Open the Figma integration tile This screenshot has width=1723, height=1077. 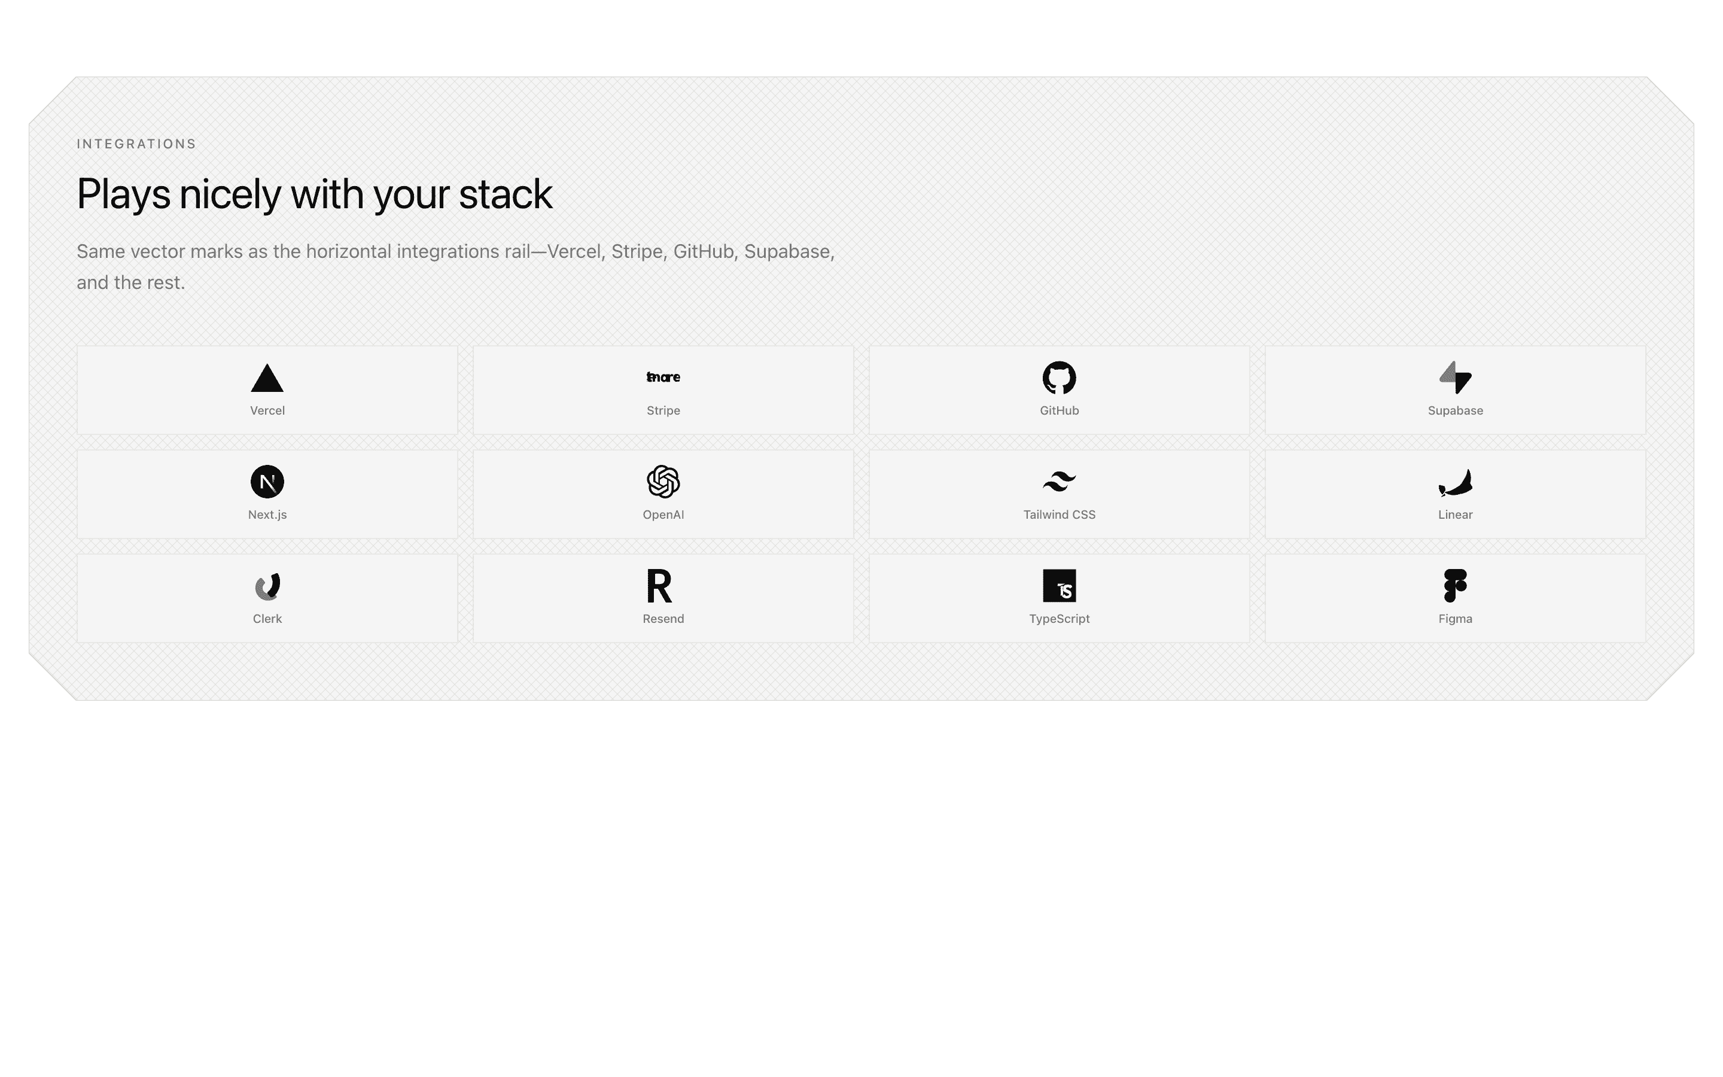coord(1456,598)
